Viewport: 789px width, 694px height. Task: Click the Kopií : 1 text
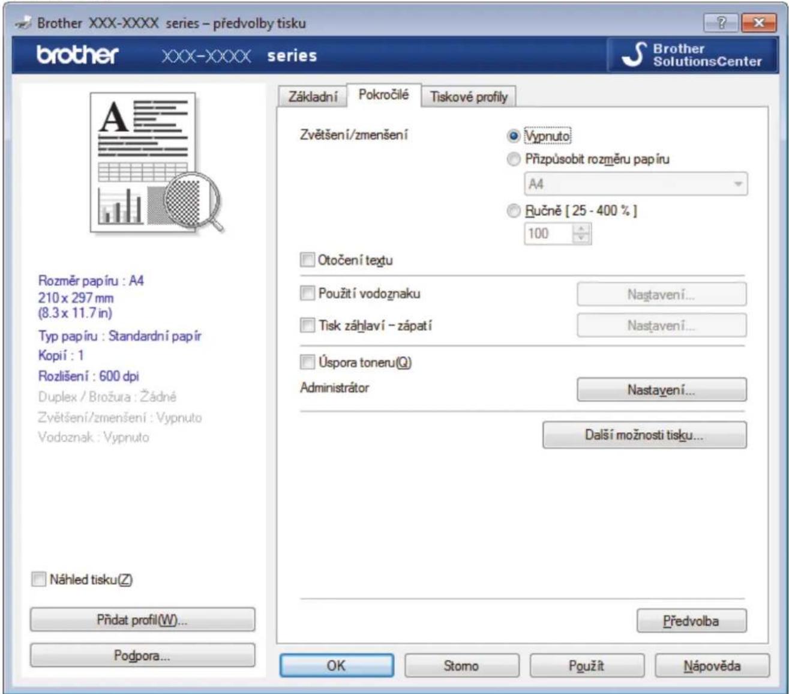coord(61,355)
